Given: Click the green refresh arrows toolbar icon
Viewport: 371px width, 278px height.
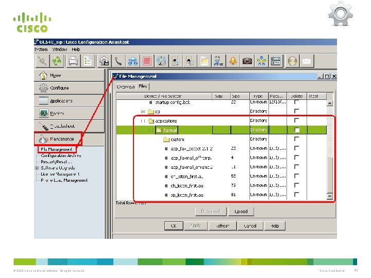Looking at the screenshot, I should [57, 61].
